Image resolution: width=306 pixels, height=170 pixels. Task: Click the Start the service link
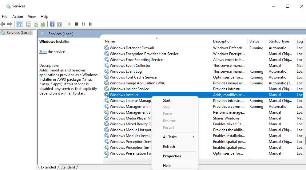coord(43,52)
